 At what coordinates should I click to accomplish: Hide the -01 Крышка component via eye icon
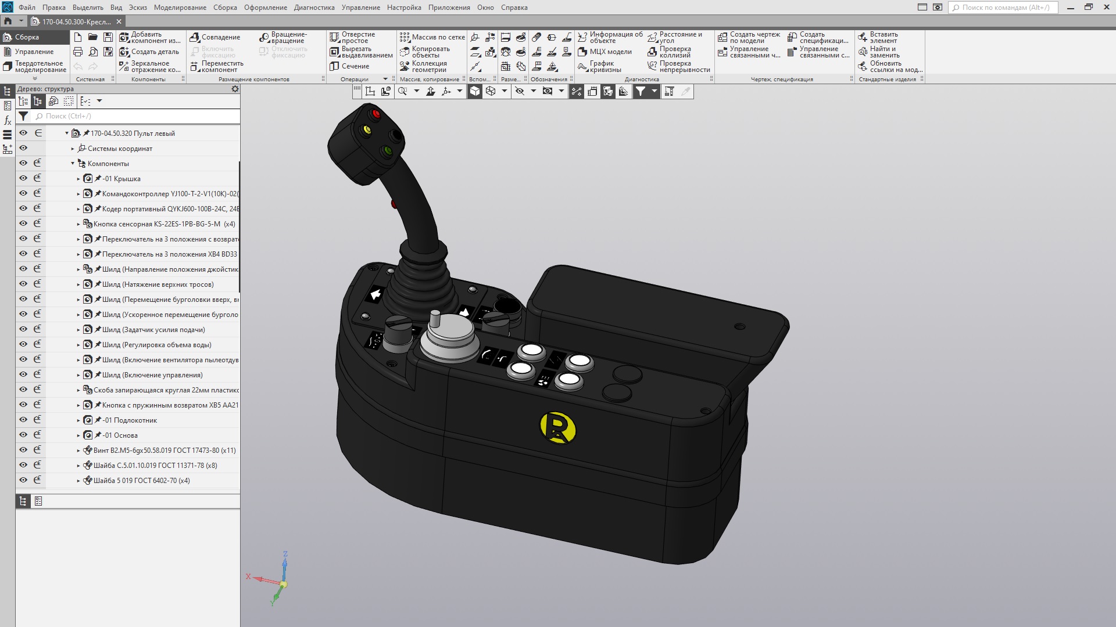pyautogui.click(x=23, y=178)
